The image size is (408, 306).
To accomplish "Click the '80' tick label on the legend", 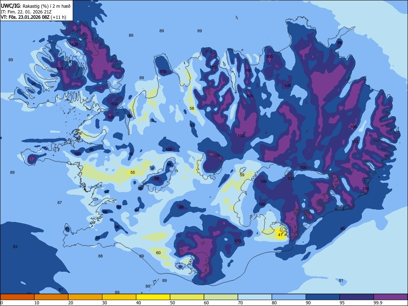I will [x=274, y=303].
